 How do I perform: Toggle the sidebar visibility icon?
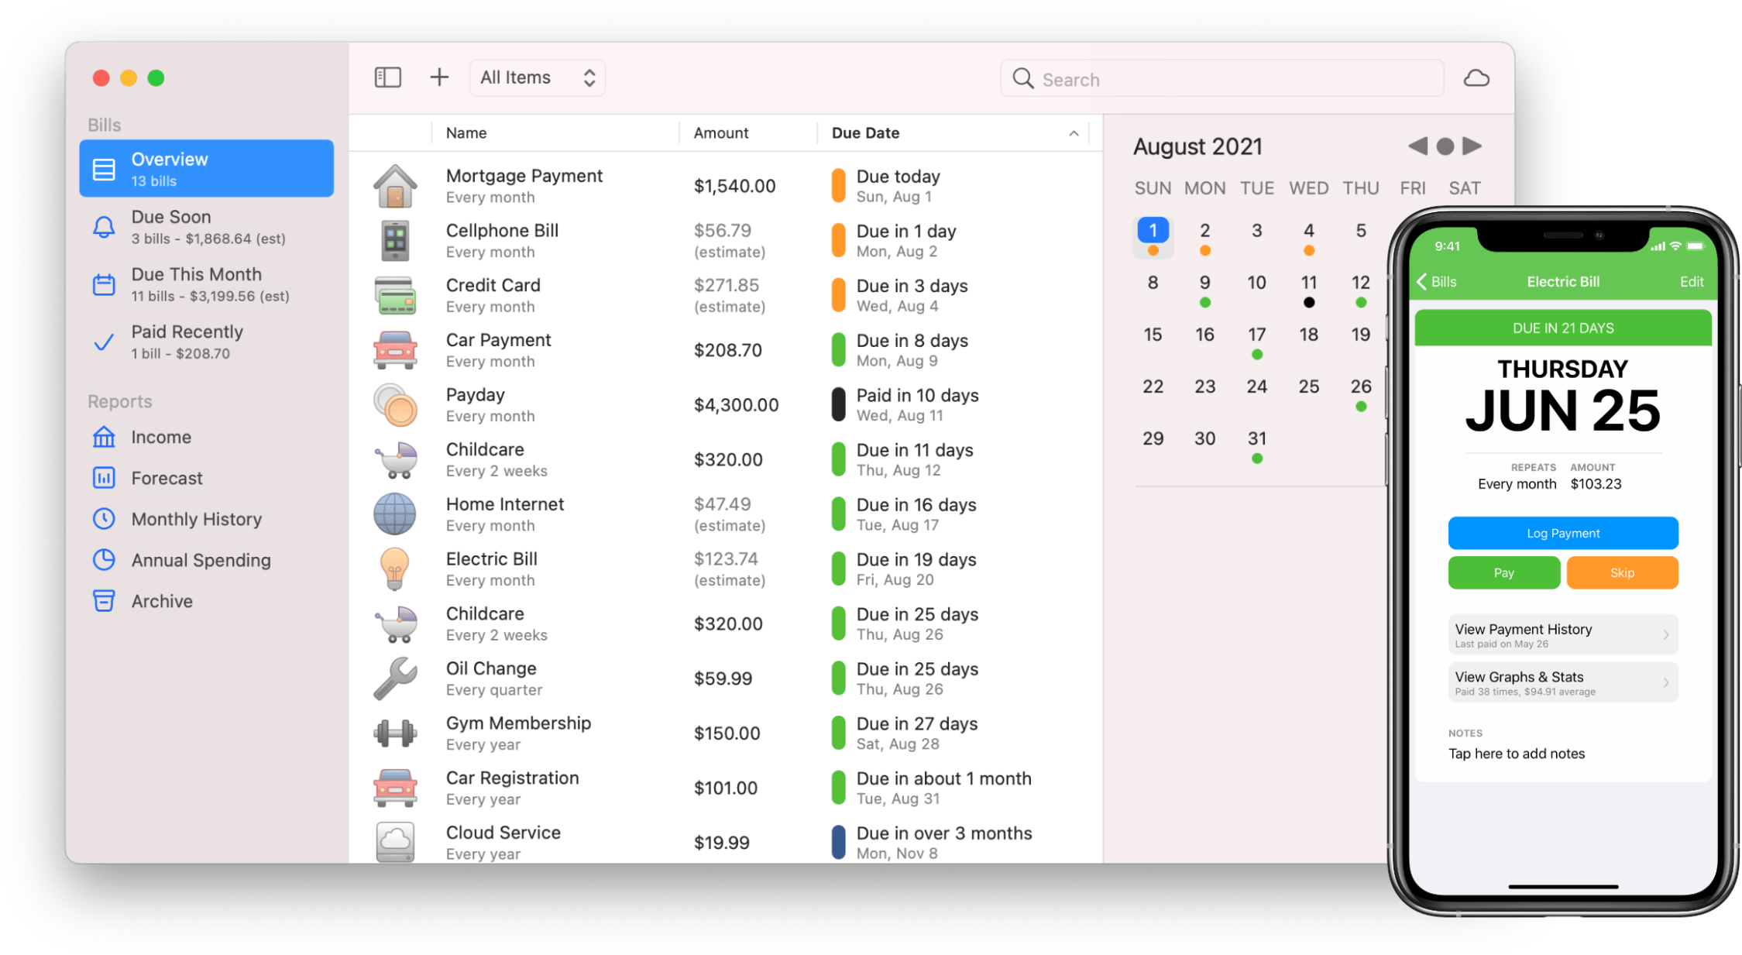387,77
